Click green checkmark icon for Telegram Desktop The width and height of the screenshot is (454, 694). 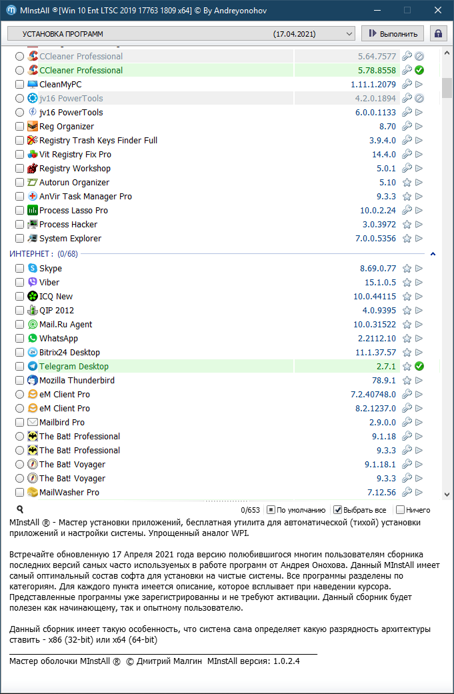[419, 367]
